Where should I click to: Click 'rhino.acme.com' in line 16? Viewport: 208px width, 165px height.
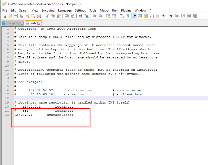point(78,90)
